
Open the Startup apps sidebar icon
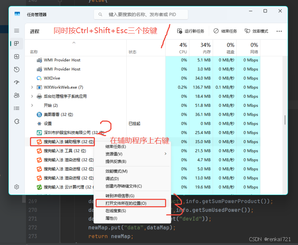(17, 82)
